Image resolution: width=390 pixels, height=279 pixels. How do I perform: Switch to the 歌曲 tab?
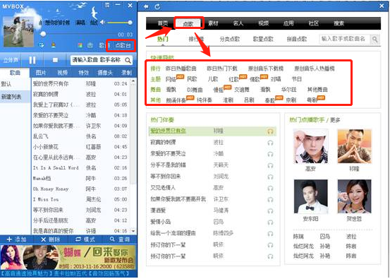coord(15,73)
